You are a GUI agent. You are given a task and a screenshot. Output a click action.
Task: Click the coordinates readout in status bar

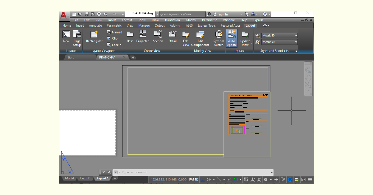[x=169, y=180]
